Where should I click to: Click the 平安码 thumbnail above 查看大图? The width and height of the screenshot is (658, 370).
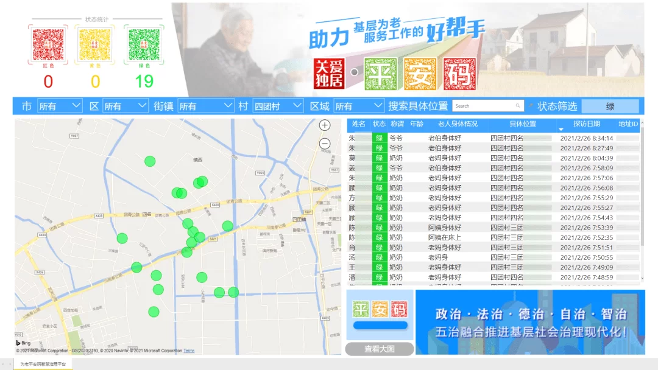tap(380, 310)
